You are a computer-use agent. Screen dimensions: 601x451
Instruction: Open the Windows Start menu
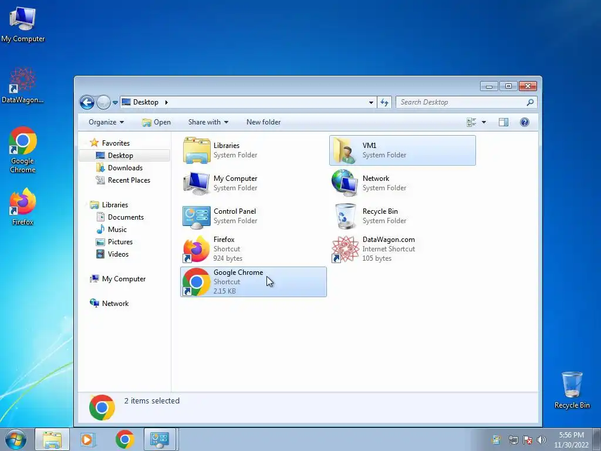pos(15,439)
